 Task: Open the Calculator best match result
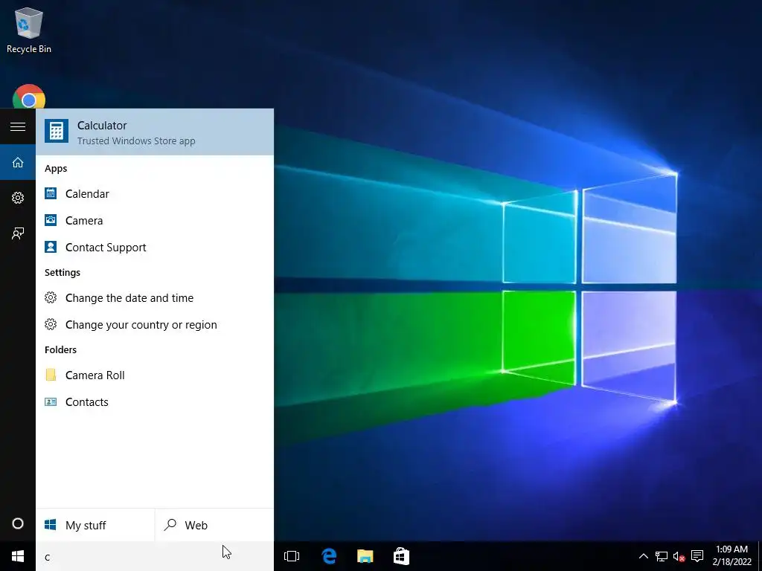click(155, 132)
